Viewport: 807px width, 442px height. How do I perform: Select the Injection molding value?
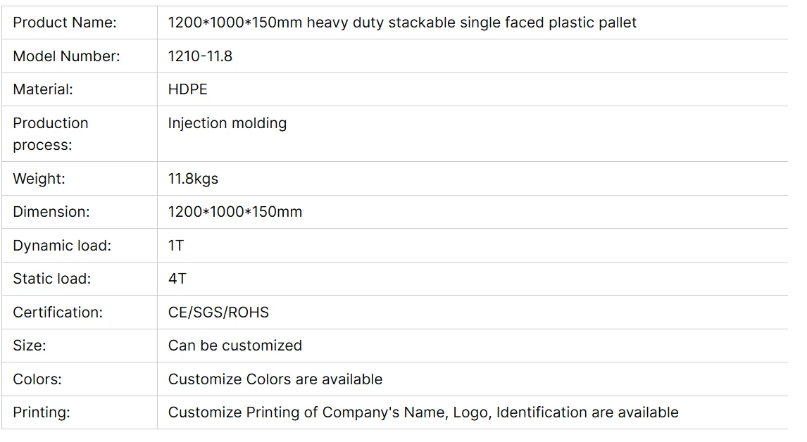(227, 123)
